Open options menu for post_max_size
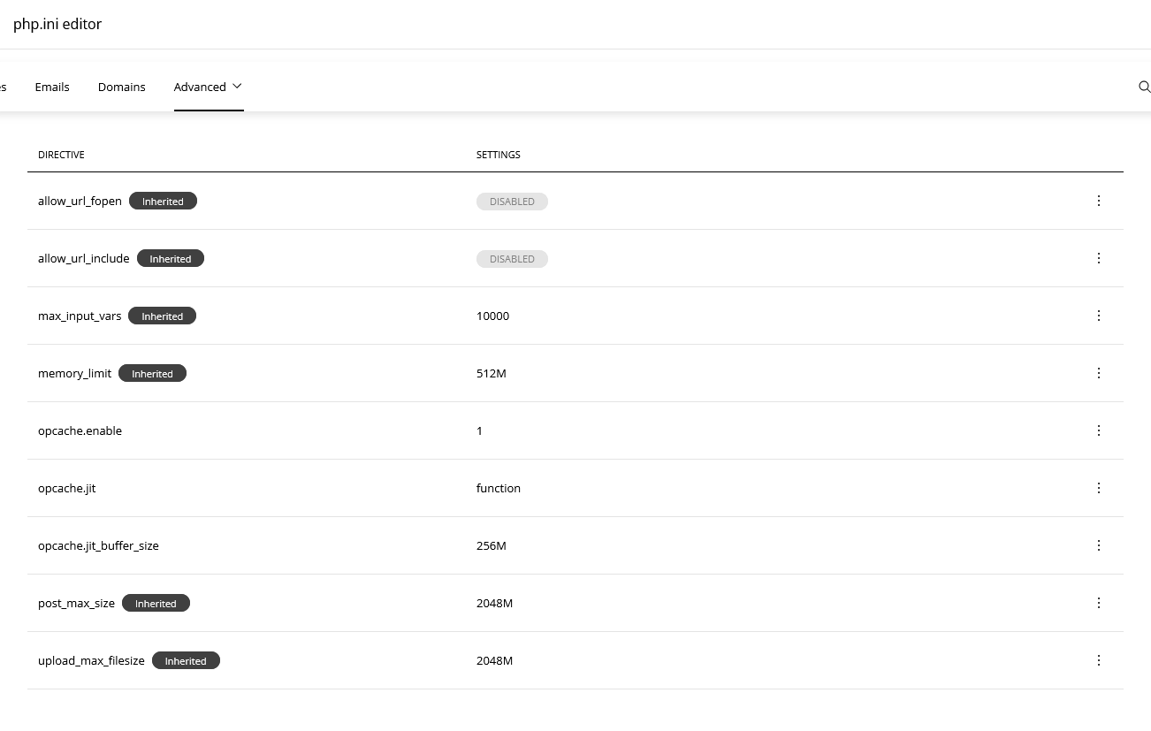The width and height of the screenshot is (1151, 731). coord(1099,603)
